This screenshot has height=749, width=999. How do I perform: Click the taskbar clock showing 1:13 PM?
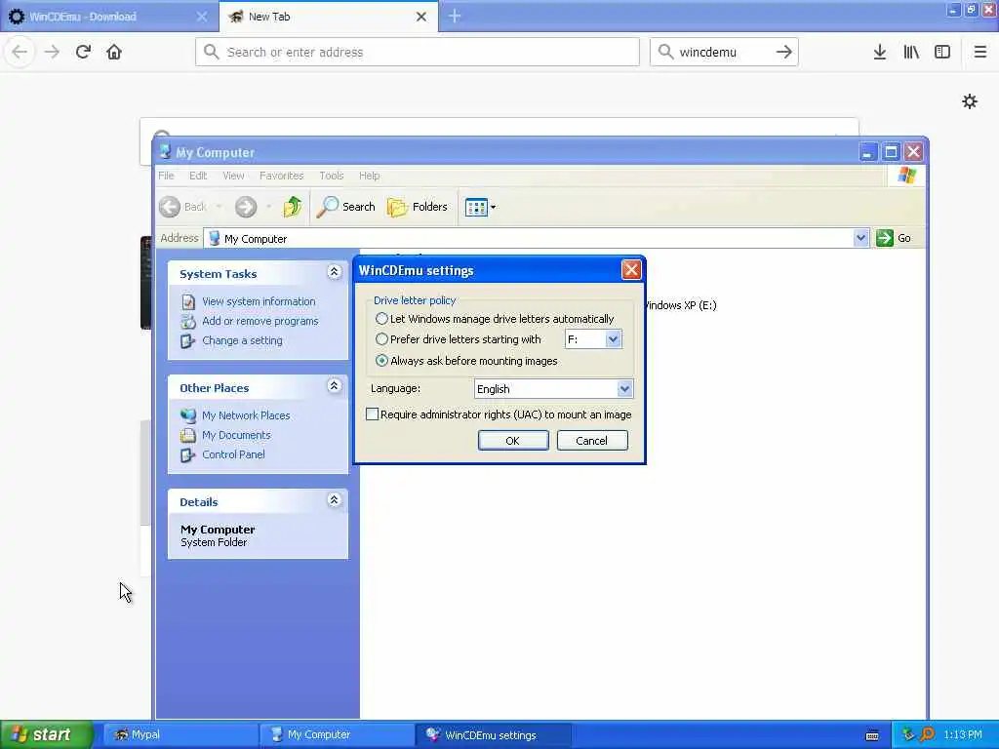[963, 734]
